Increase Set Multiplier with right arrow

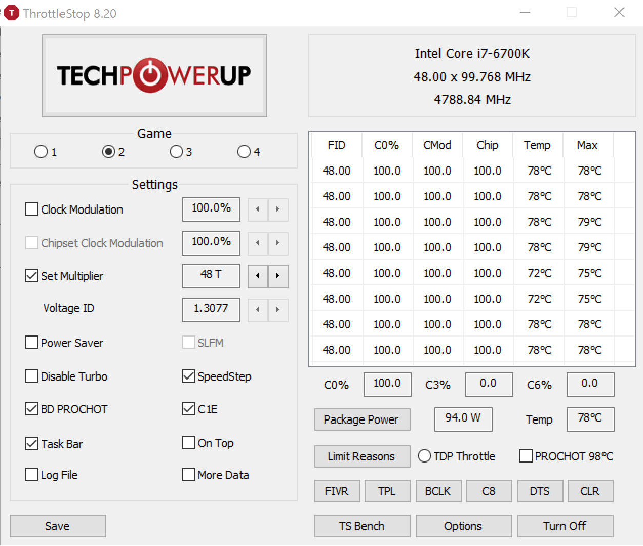point(278,276)
